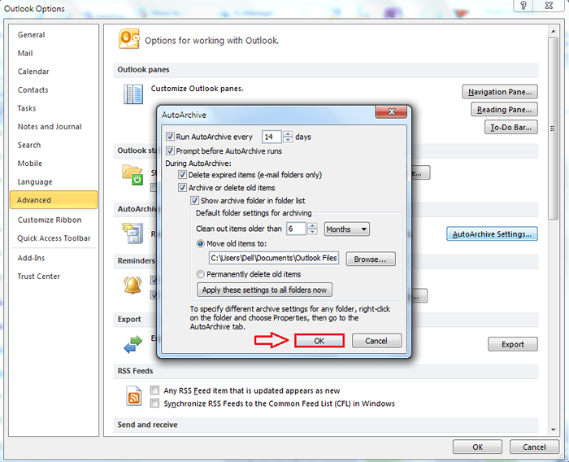
Task: Click the AutoArchive file cabinet icon
Action: click(x=132, y=233)
